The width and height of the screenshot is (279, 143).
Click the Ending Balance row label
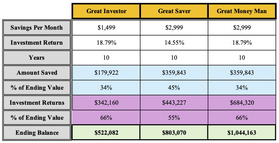(x=37, y=132)
